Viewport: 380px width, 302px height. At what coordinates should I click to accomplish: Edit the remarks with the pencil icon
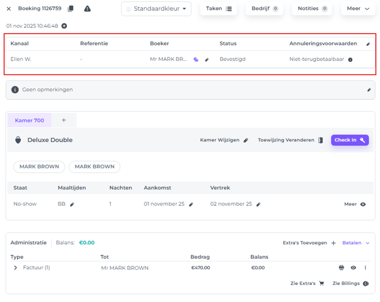pos(369,90)
